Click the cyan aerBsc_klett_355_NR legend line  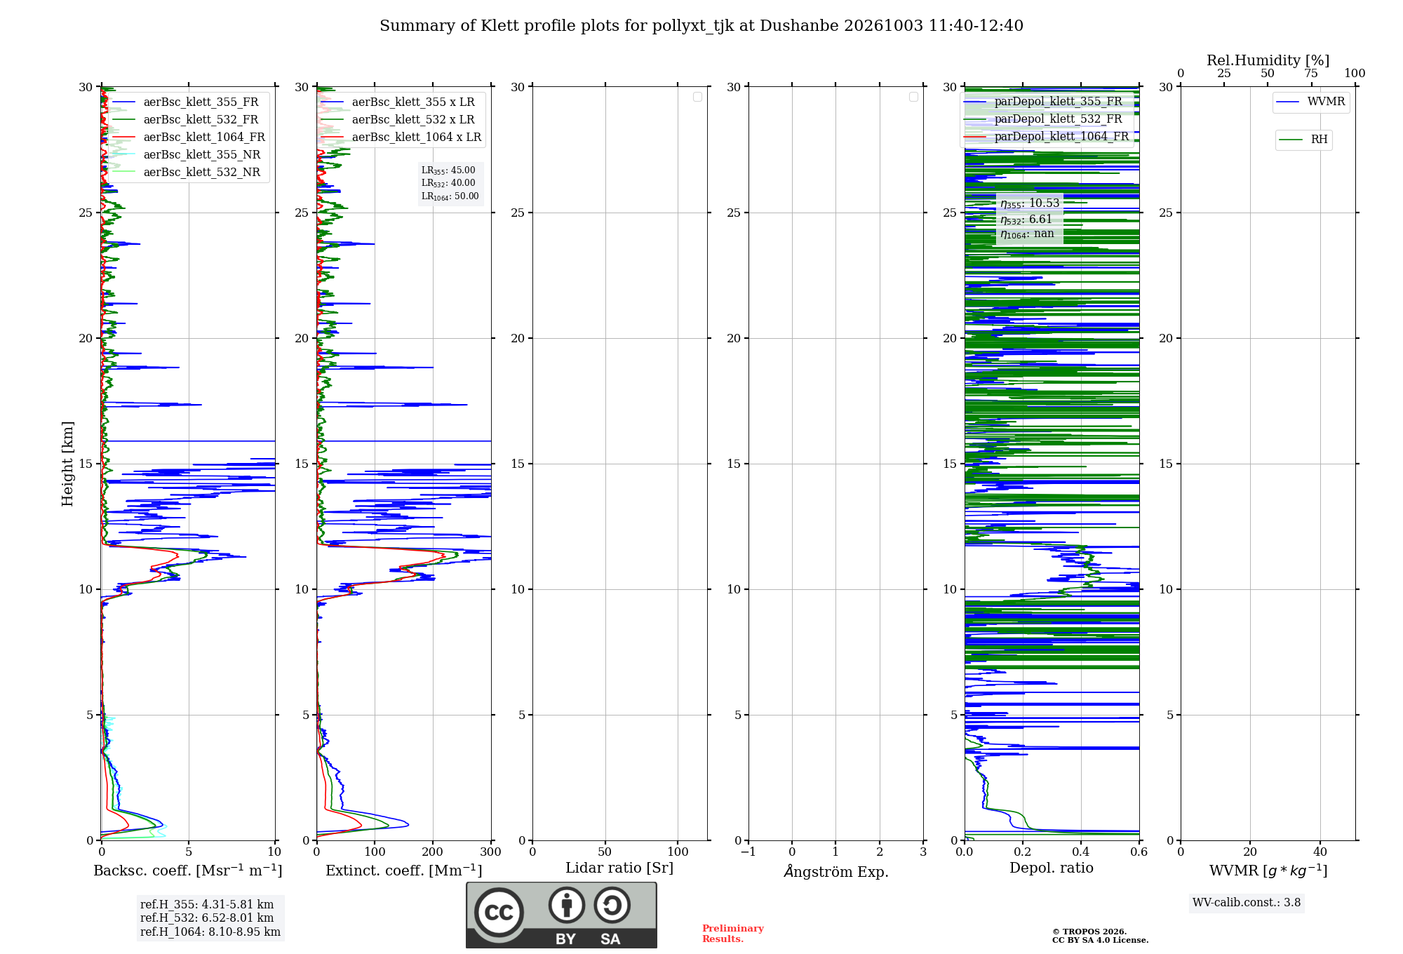click(x=123, y=154)
